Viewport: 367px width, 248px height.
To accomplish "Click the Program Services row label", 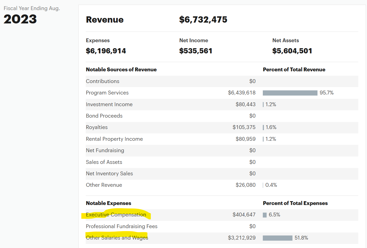I will tap(107, 93).
